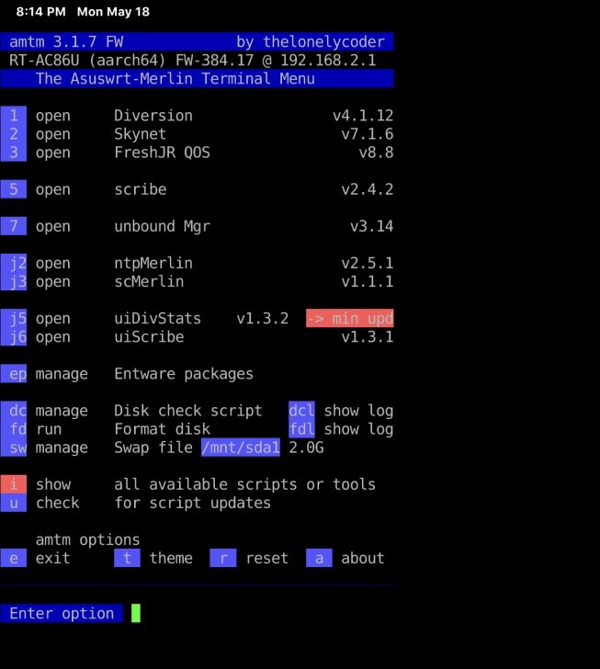Screen dimensions: 600x669
Task: Click the j6 key for uiScribe
Action: [x=13, y=337]
